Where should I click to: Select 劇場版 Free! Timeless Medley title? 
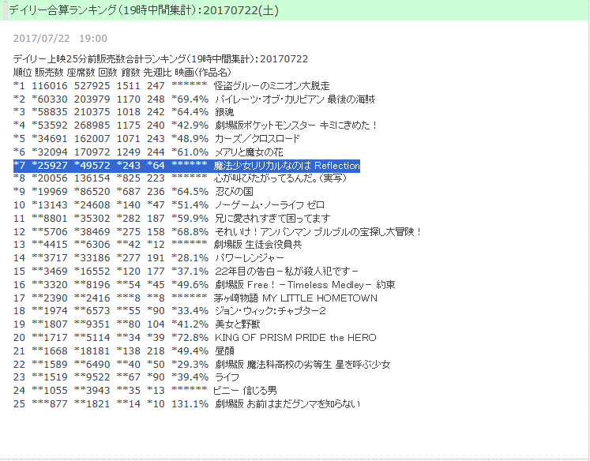click(305, 285)
